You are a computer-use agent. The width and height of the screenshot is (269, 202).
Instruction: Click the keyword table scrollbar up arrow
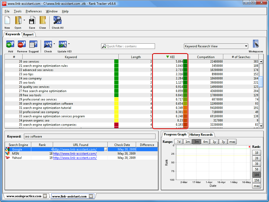coord(261,62)
